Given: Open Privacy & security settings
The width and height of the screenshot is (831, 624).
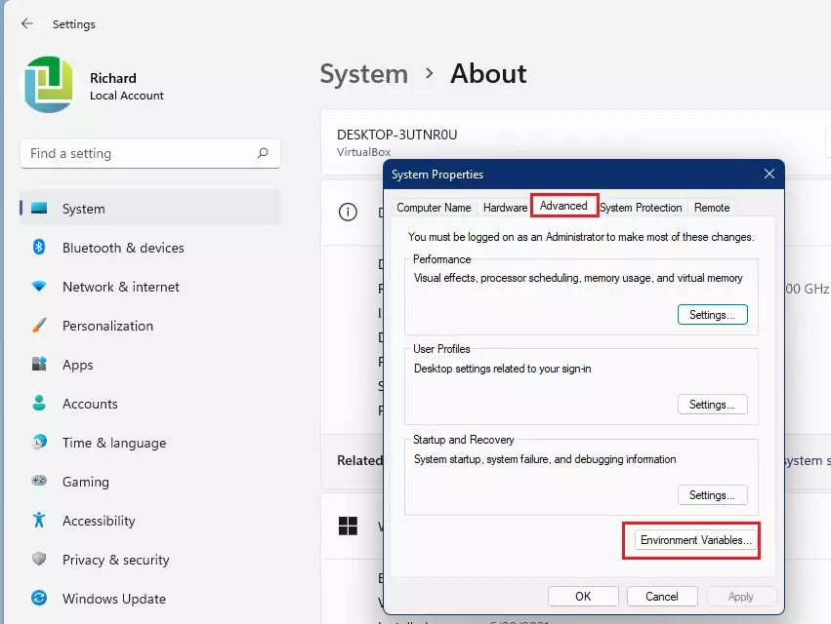Looking at the screenshot, I should pyautogui.click(x=150, y=560).
